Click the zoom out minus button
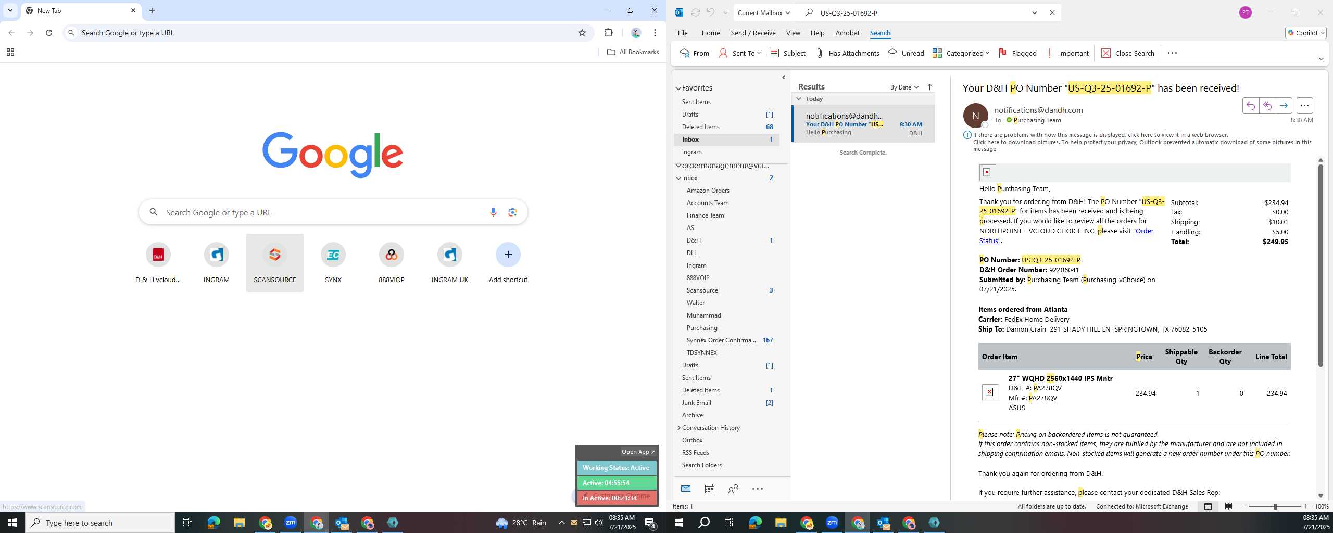Viewport: 1333px width, 533px height. [1244, 506]
